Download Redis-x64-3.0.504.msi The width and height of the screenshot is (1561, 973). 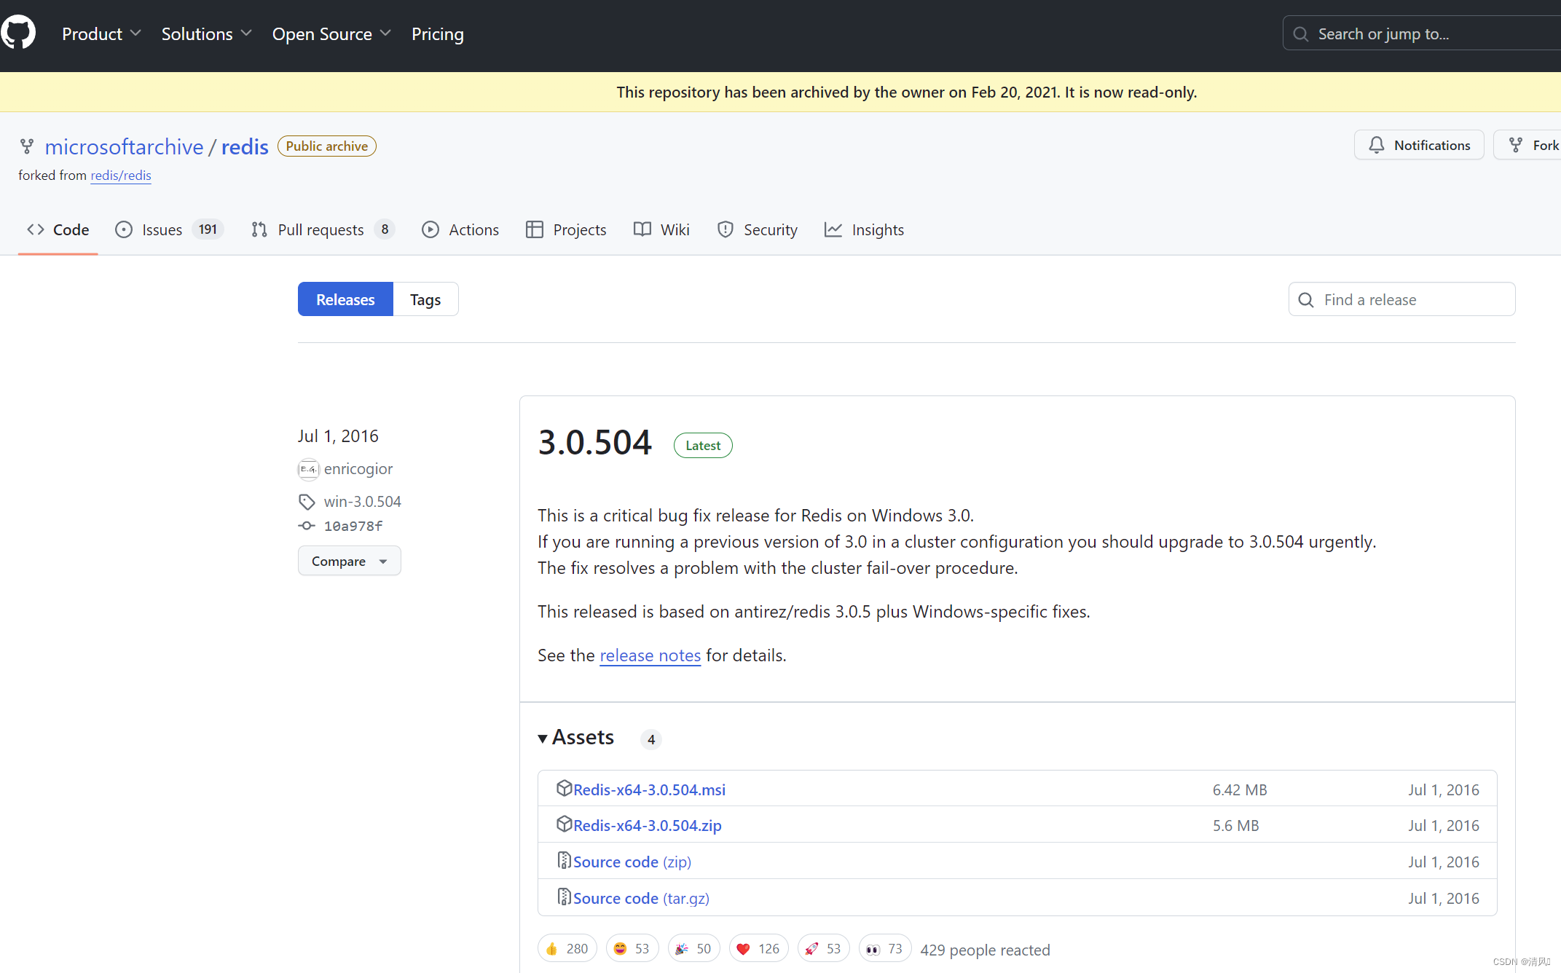[x=649, y=789]
